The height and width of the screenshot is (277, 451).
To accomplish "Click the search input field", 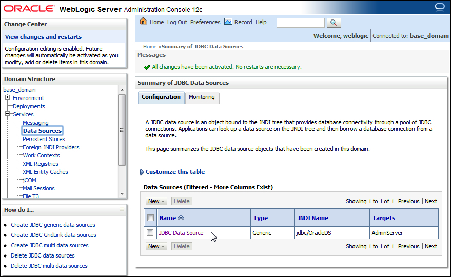I will [x=301, y=23].
